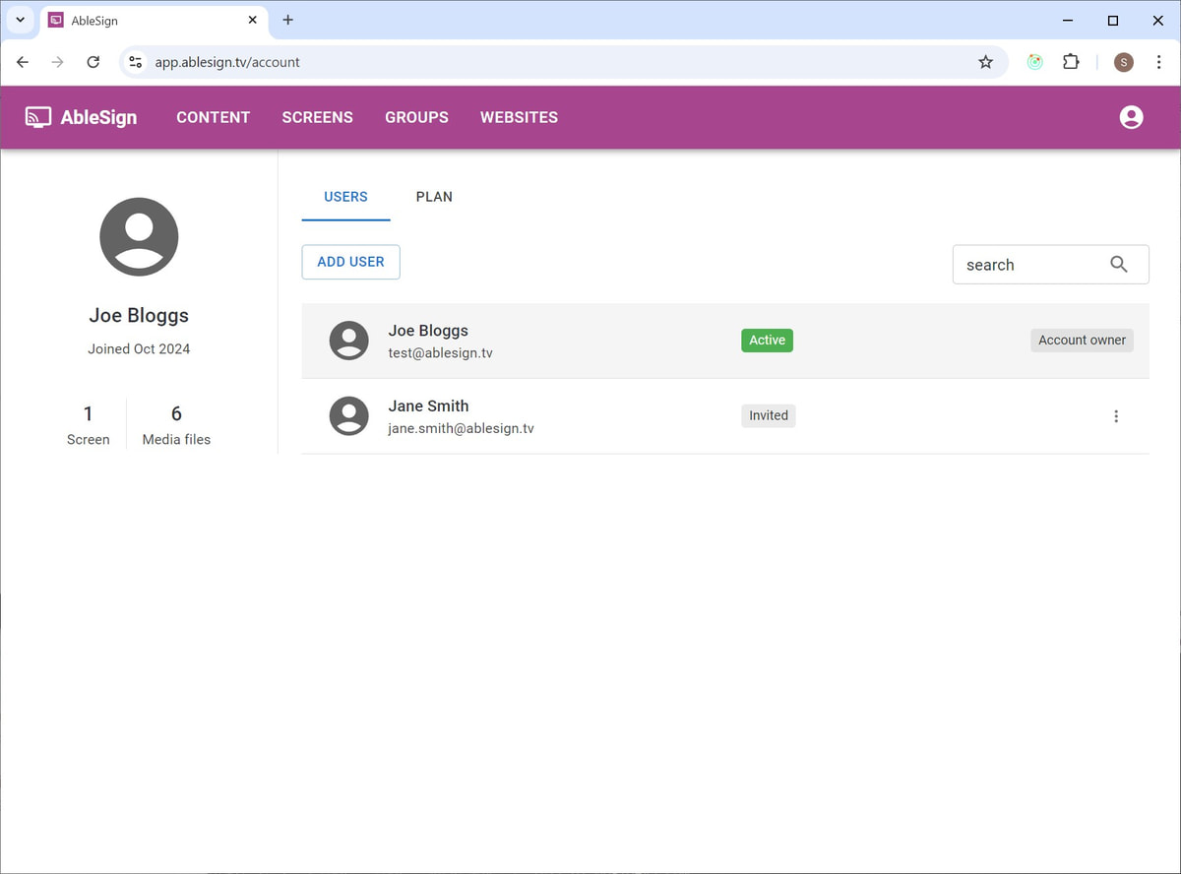Open a new browser tab
Image resolution: width=1181 pixels, height=874 pixels.
click(x=287, y=20)
